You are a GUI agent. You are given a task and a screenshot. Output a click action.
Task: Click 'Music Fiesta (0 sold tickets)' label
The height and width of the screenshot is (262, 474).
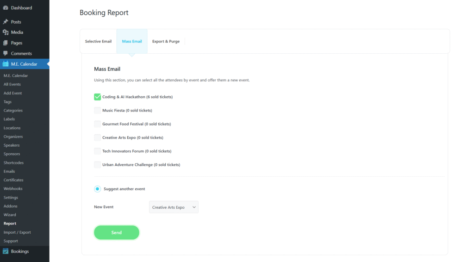(127, 110)
